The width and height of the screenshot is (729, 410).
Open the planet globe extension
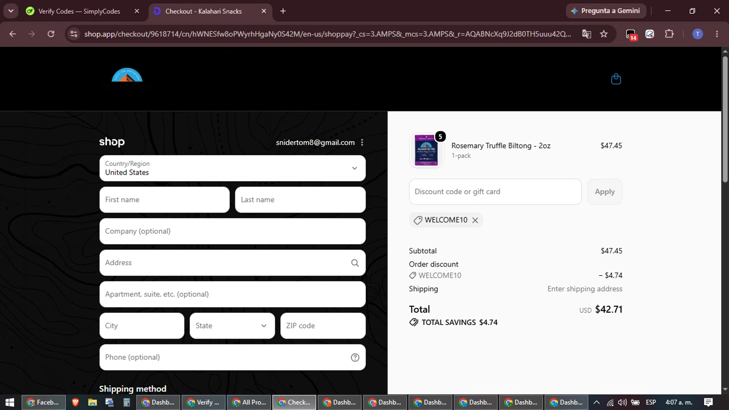(x=650, y=34)
